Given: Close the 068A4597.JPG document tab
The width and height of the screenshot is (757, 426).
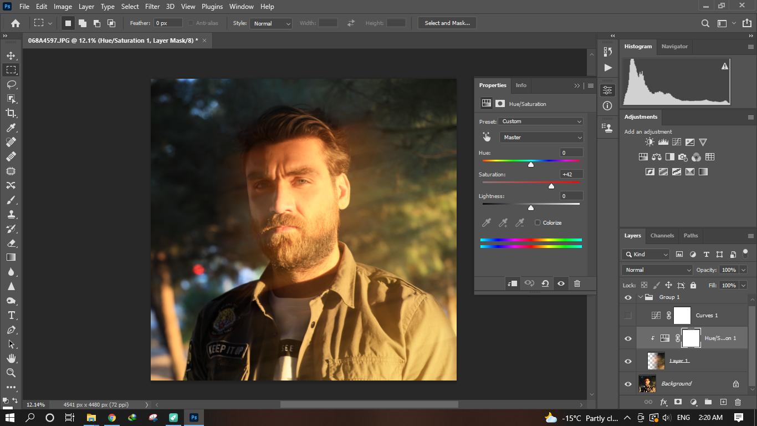Looking at the screenshot, I should 204,40.
